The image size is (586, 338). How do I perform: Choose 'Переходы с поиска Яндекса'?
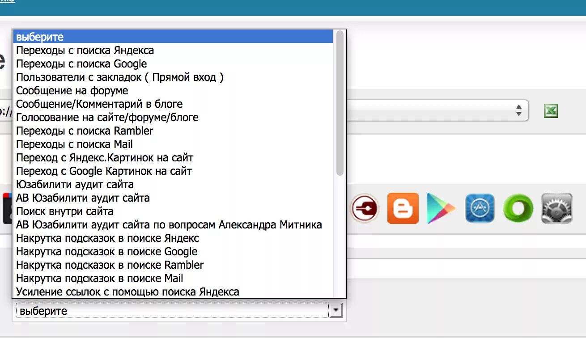(x=173, y=50)
